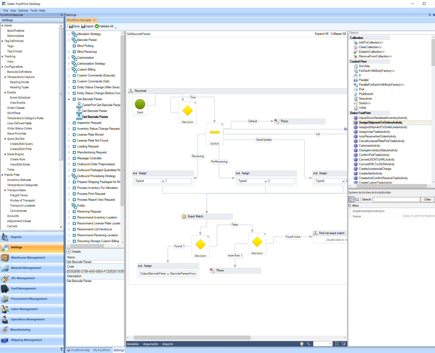Collapse the Details panel chevron

69,252
